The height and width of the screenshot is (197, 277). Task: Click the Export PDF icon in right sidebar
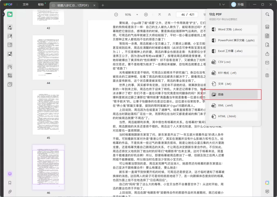[267, 36]
